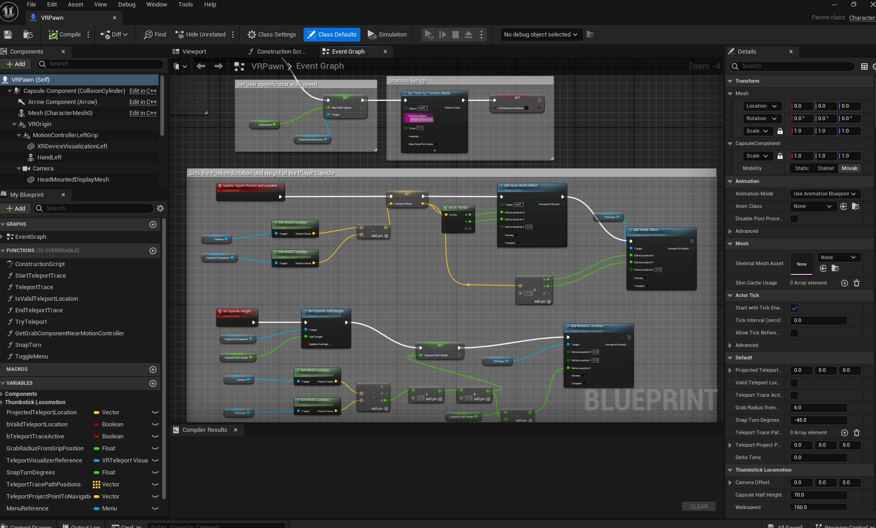Toggle Hide Unrelated nodes

[x=201, y=35]
